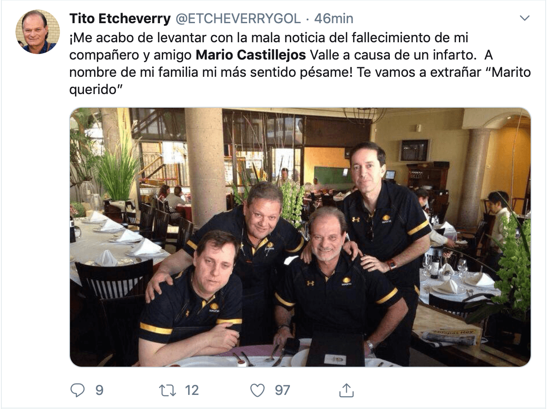View the 9 replies count
547x409 pixels.
click(99, 390)
